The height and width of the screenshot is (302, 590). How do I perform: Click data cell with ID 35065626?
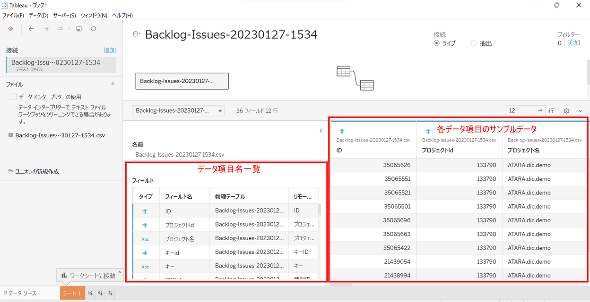pos(373,165)
